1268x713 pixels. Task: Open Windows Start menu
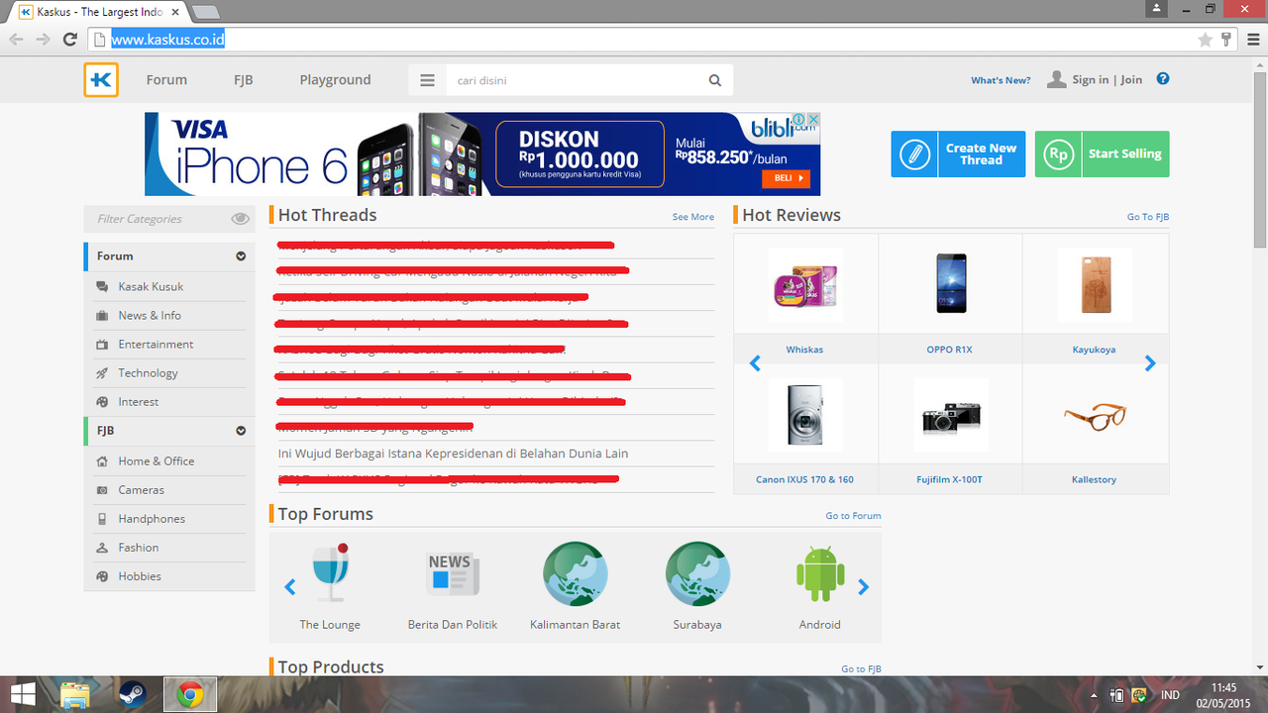point(23,694)
